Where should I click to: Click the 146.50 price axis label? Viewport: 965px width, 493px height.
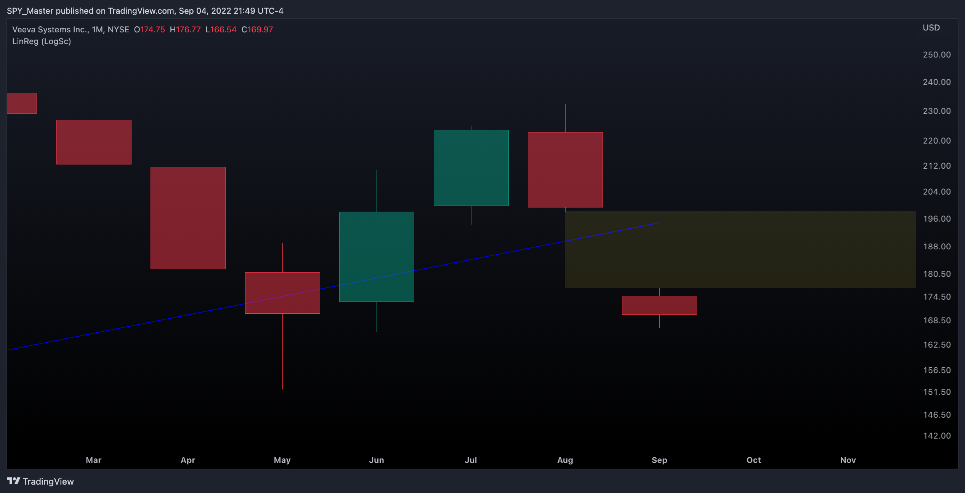pos(937,415)
